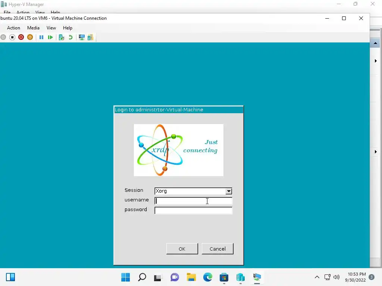Pause the virtual machine

(41, 37)
